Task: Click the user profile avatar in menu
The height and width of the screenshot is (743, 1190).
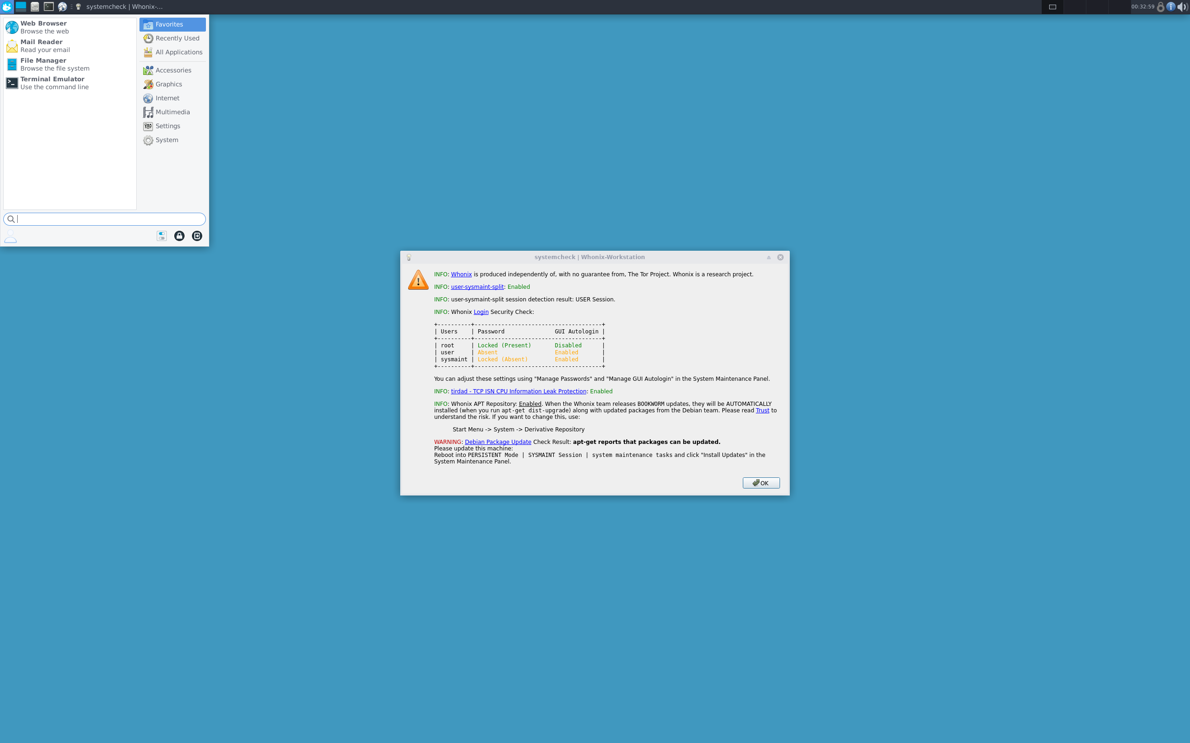Action: pyautogui.click(x=11, y=236)
